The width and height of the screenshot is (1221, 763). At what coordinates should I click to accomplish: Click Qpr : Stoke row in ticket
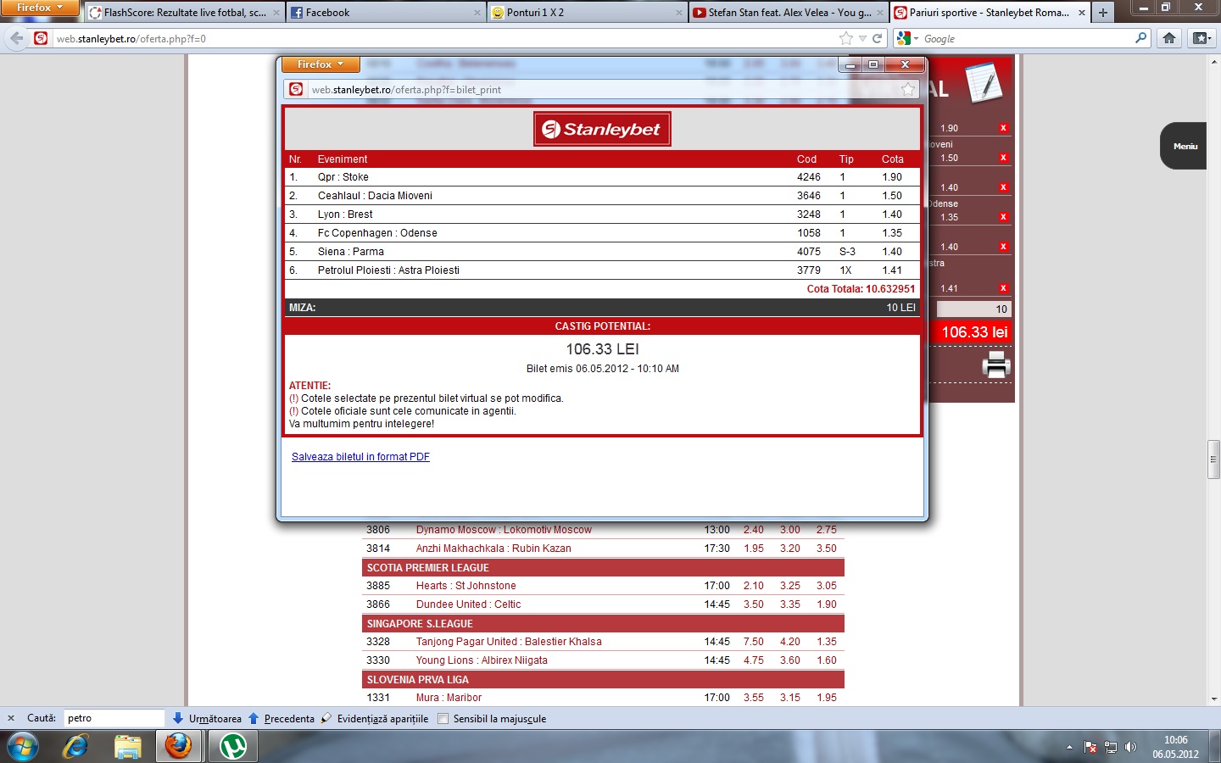(602, 177)
